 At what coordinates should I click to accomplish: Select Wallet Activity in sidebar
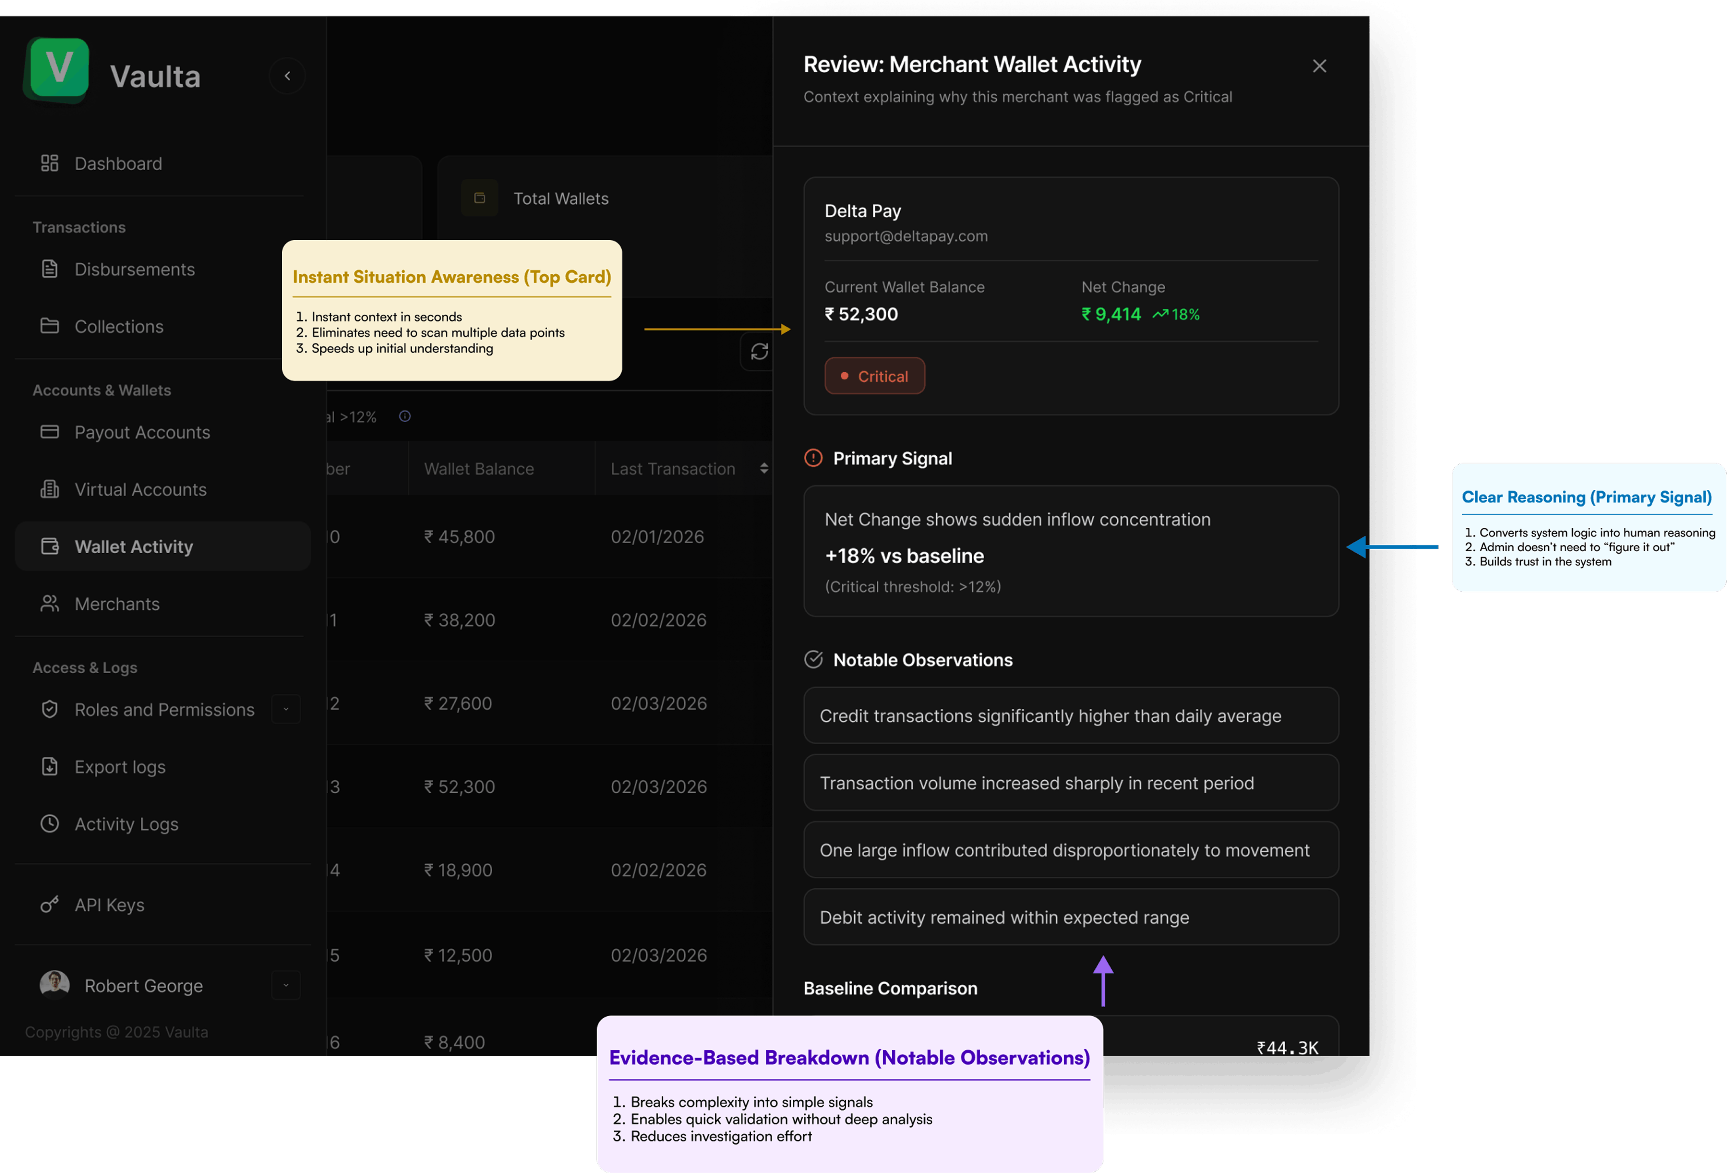(134, 547)
